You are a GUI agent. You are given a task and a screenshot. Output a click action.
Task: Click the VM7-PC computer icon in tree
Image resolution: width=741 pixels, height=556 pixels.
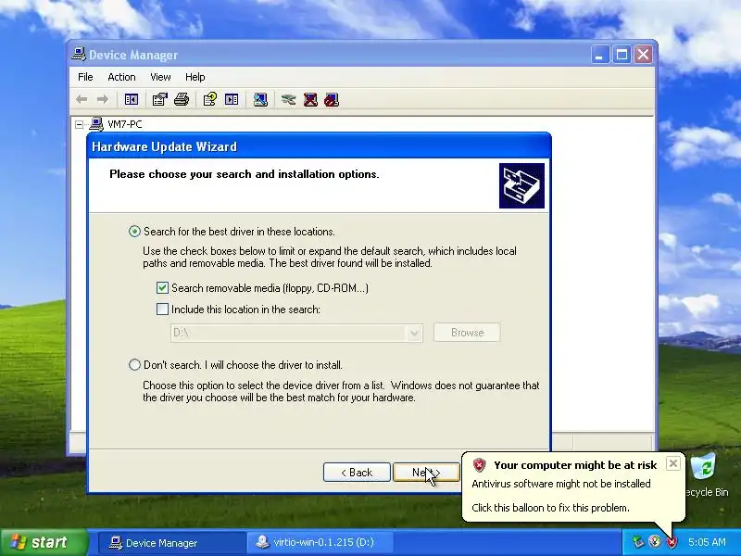point(96,124)
